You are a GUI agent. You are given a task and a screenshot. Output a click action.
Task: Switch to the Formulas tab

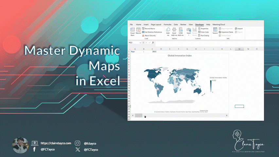point(167,25)
